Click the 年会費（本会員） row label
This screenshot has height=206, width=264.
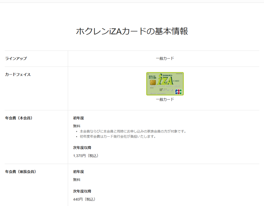point(19,118)
